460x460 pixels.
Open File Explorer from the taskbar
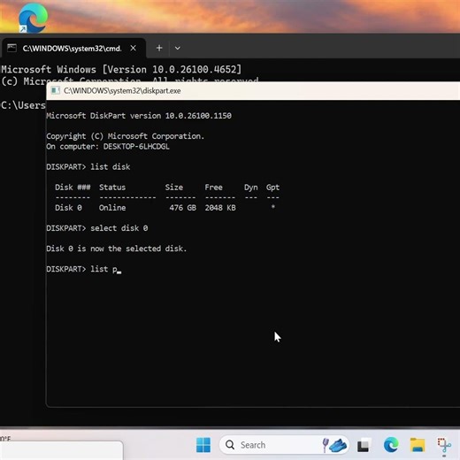[418, 445]
